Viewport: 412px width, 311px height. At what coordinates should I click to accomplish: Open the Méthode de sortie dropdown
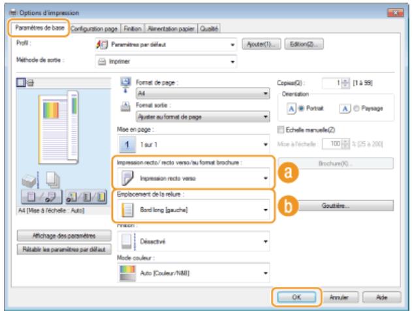pos(166,61)
